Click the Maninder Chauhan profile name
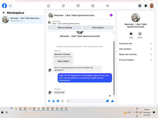158x118 pixels. (x=62, y=54)
